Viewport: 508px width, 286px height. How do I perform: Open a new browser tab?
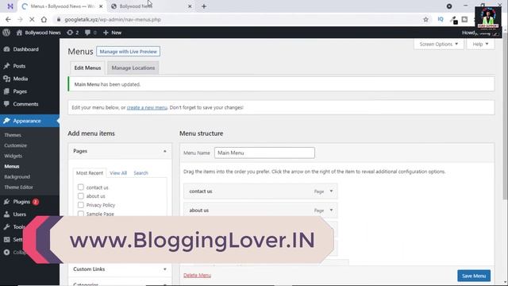click(x=204, y=6)
